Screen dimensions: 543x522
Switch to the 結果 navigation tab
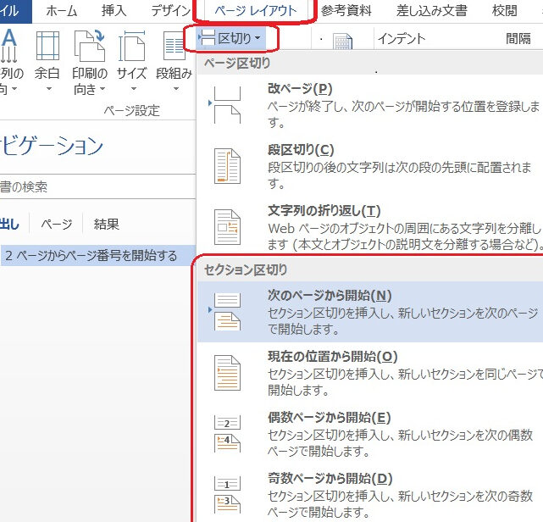[x=107, y=224]
